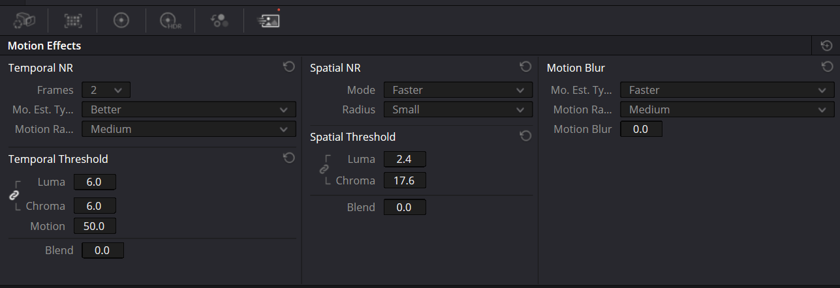Open the RGB Mixer palette
Image resolution: width=840 pixels, height=288 pixels.
pyautogui.click(x=219, y=21)
